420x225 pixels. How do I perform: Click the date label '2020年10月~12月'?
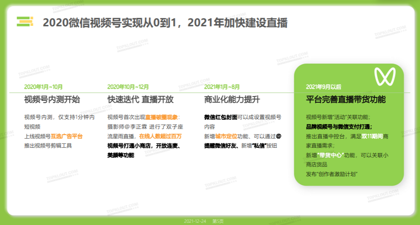128,87
